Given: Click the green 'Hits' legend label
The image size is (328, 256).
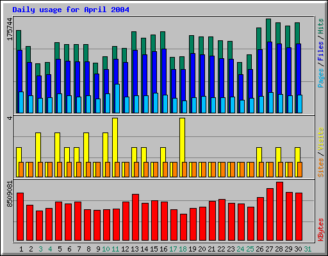Looking at the screenshot, I should [x=321, y=26].
